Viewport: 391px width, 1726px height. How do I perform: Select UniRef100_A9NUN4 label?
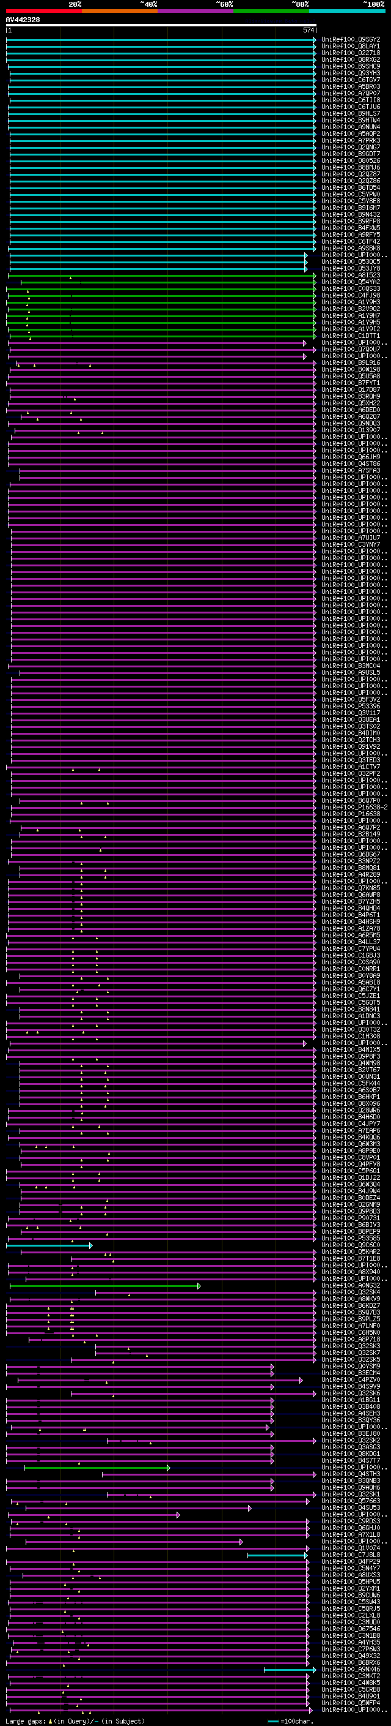click(x=351, y=127)
